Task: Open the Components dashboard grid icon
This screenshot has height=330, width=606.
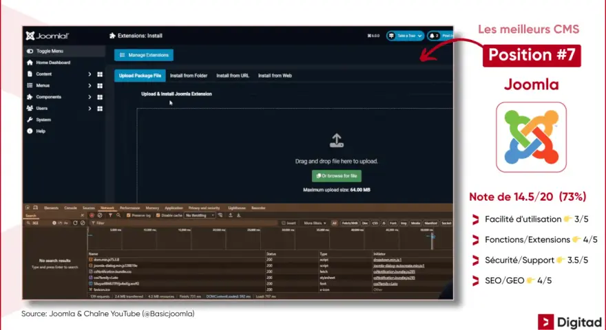Action: coord(100,97)
